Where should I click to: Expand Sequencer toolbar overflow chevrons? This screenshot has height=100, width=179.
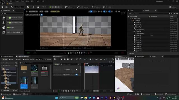(113, 59)
